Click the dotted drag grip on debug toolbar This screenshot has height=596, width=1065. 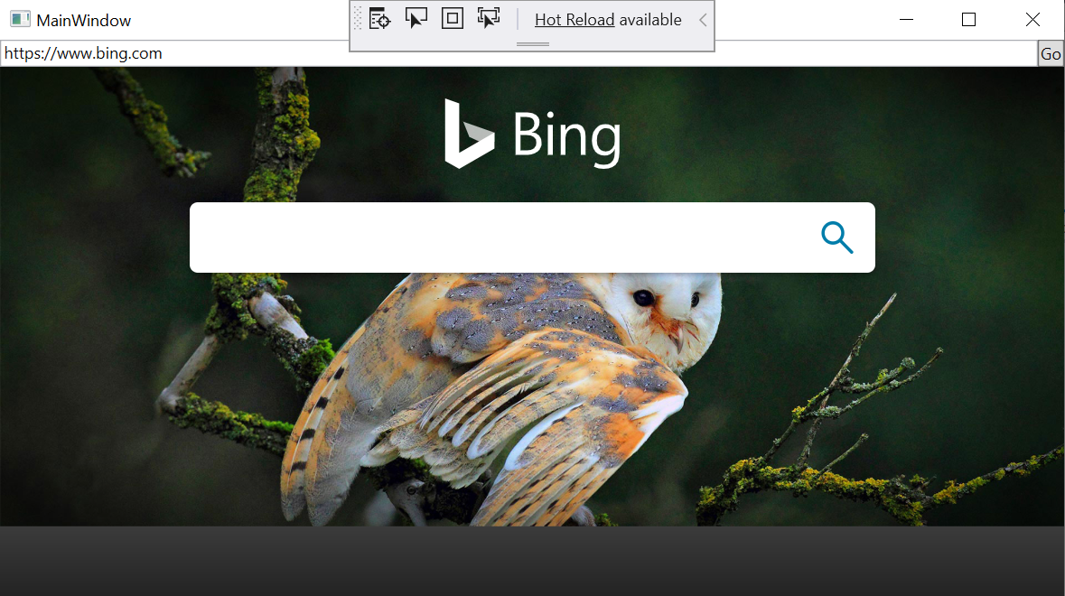[x=360, y=17]
